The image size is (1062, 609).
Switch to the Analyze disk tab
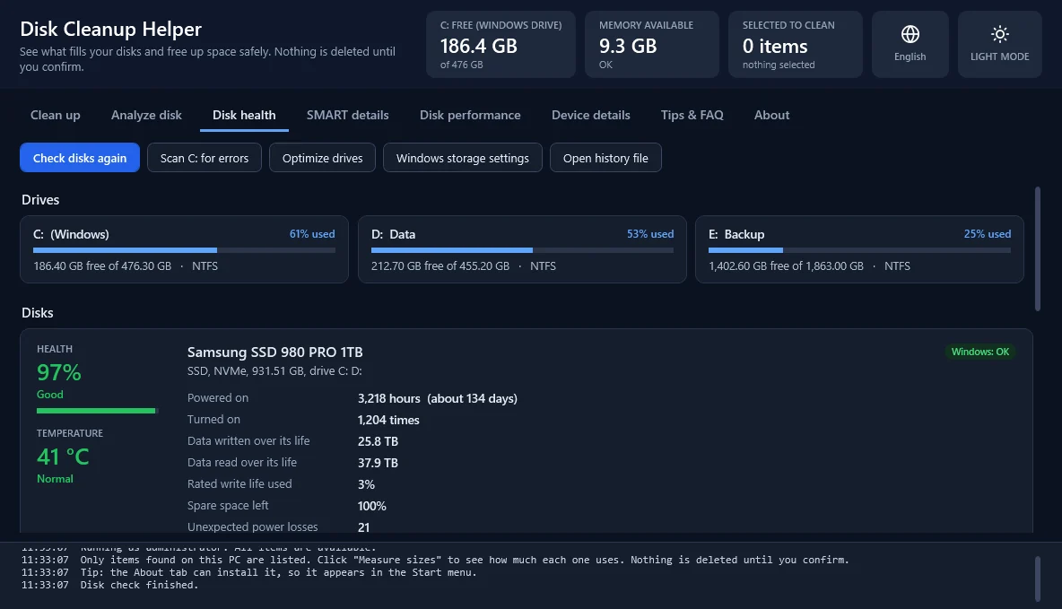point(146,115)
